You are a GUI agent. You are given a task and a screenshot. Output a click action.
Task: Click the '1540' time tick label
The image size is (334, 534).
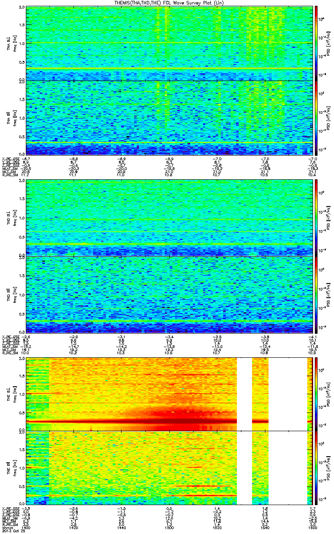(x=265, y=529)
